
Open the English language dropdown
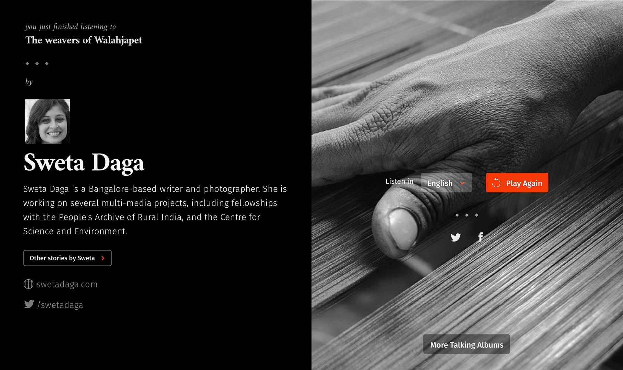[446, 183]
